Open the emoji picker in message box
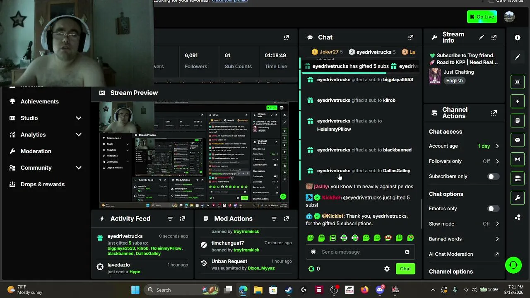This screenshot has width=530, height=298. (407, 252)
